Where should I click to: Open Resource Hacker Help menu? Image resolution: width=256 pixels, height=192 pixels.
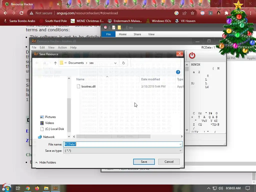(x=73, y=47)
